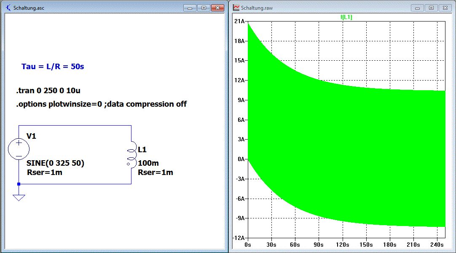Image resolution: width=456 pixels, height=253 pixels.
Task: Click the Schaltung.raw waveform window icon
Action: coord(236,8)
